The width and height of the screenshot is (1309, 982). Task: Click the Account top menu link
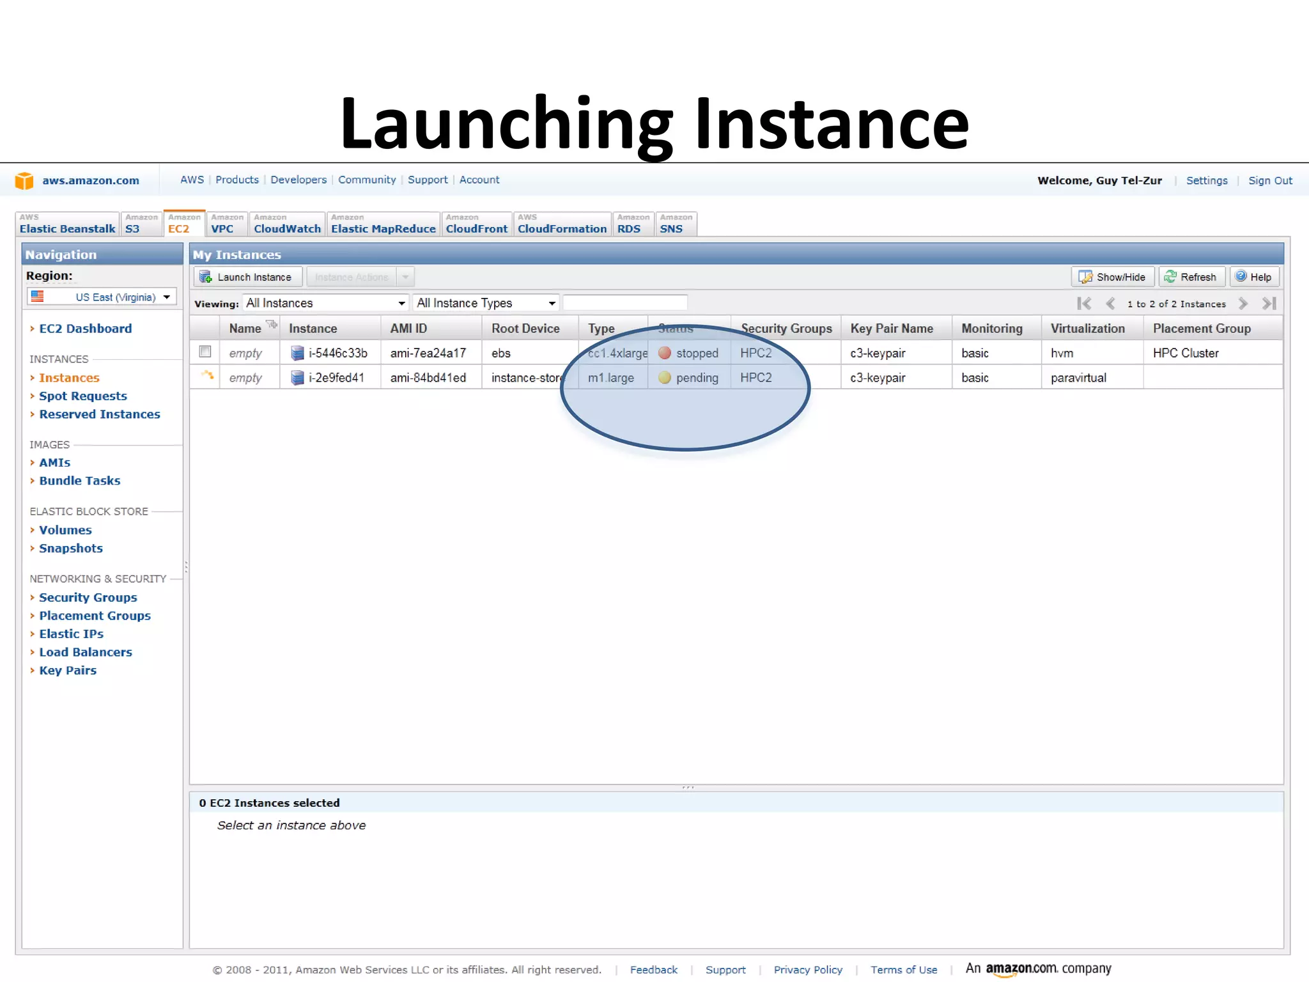(479, 180)
